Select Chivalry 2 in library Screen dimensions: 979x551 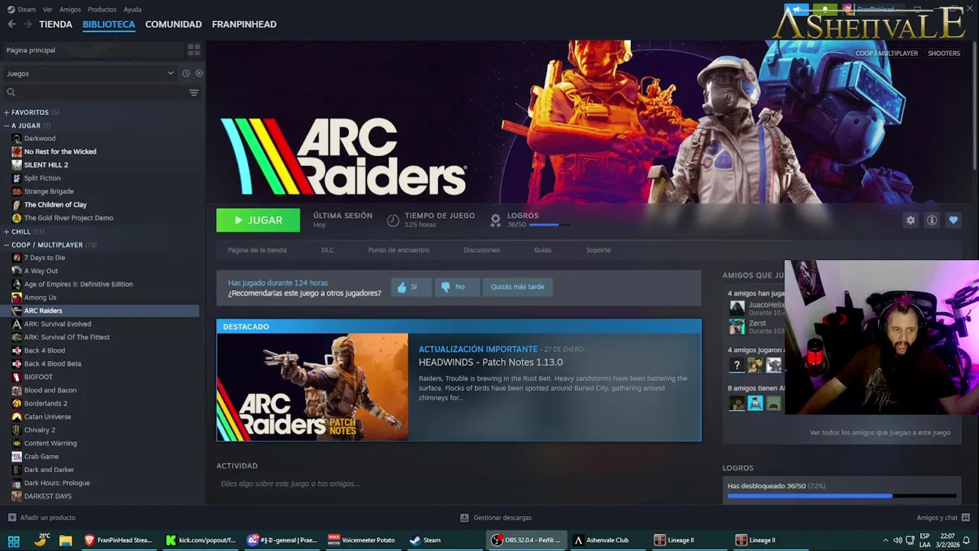[x=40, y=430]
